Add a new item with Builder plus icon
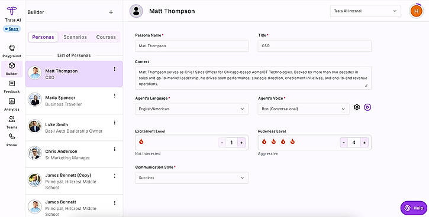 pyautogui.click(x=111, y=12)
